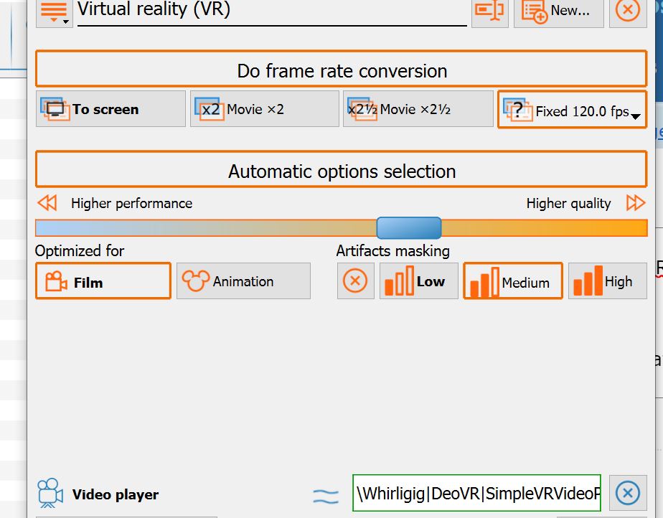Viewport: 663px width, 518px height.
Task: Set artifacts masking to Low
Action: click(418, 281)
